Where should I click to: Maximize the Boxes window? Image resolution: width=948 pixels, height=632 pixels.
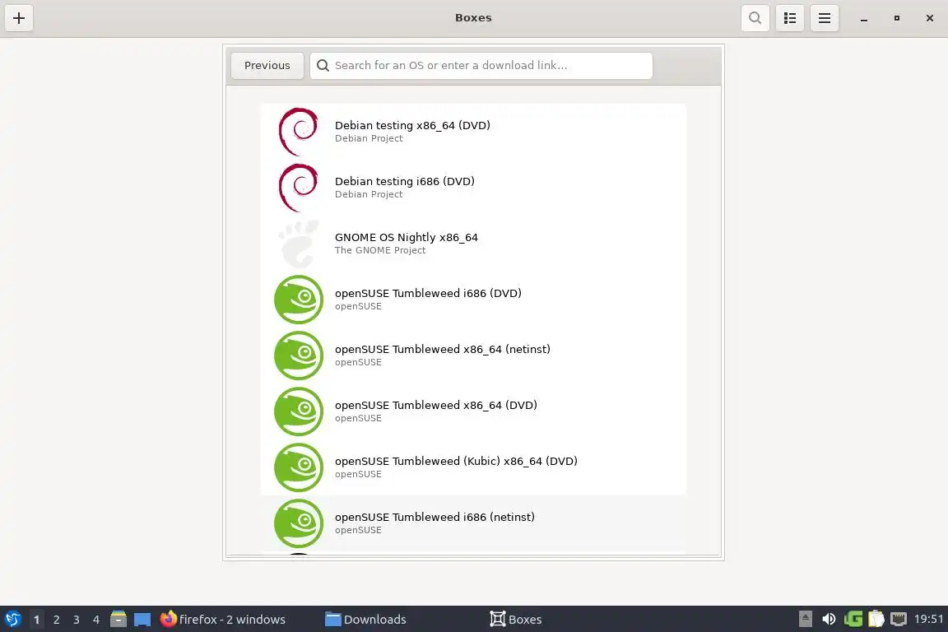click(897, 18)
